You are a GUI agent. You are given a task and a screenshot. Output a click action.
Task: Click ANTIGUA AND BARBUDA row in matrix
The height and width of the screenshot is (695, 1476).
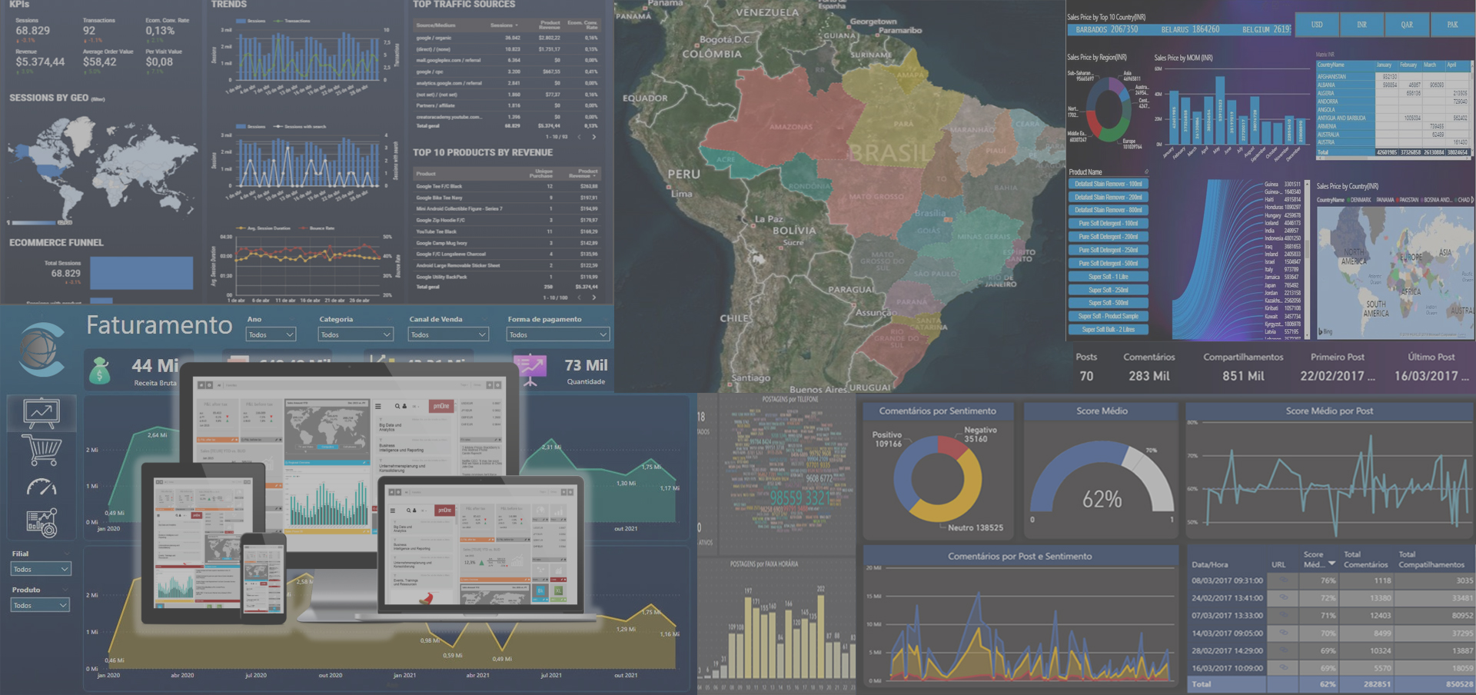[x=1392, y=118]
